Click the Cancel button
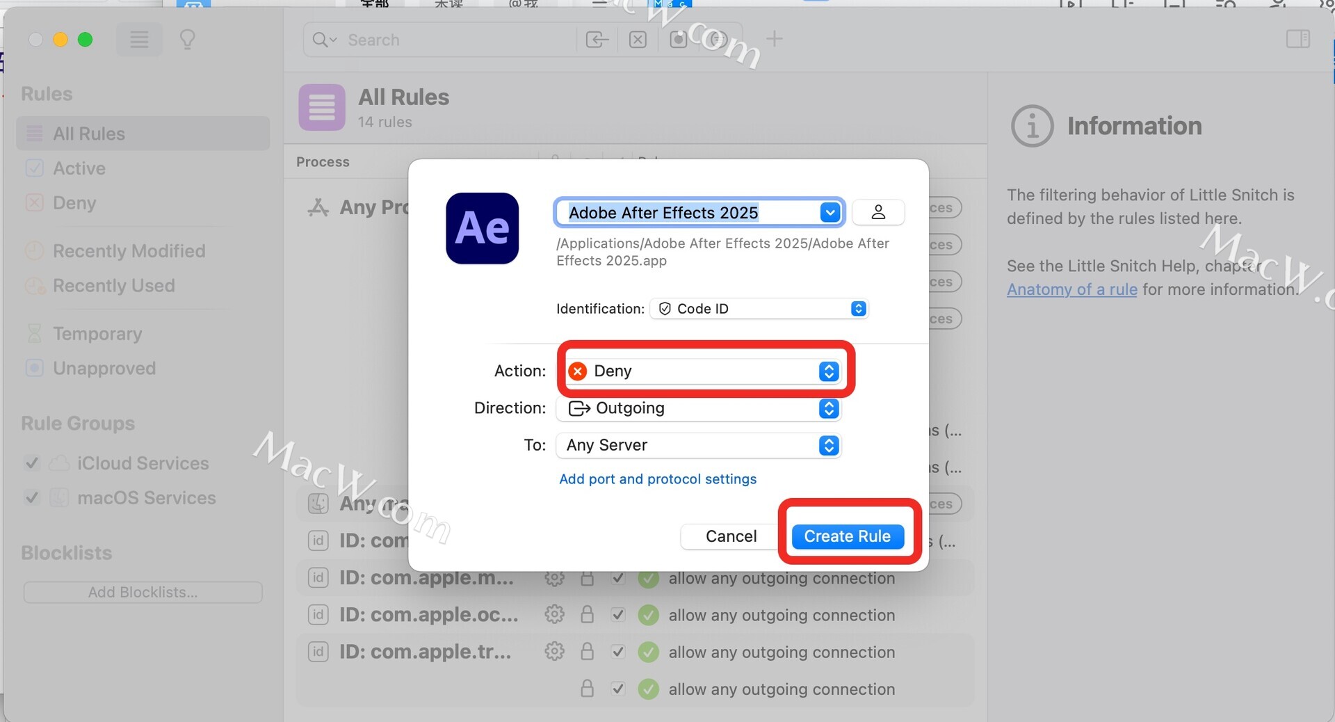 (x=731, y=536)
